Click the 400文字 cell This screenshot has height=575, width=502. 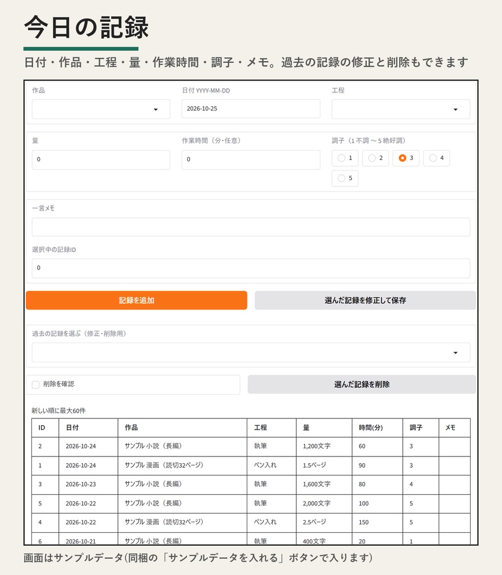click(324, 539)
